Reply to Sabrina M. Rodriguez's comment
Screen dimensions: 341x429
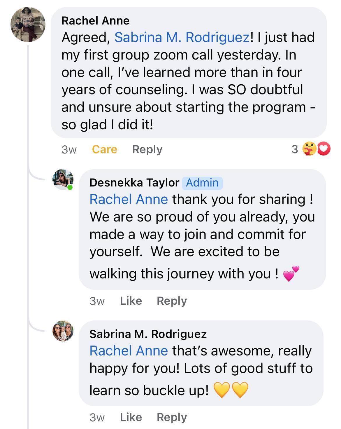(x=172, y=417)
